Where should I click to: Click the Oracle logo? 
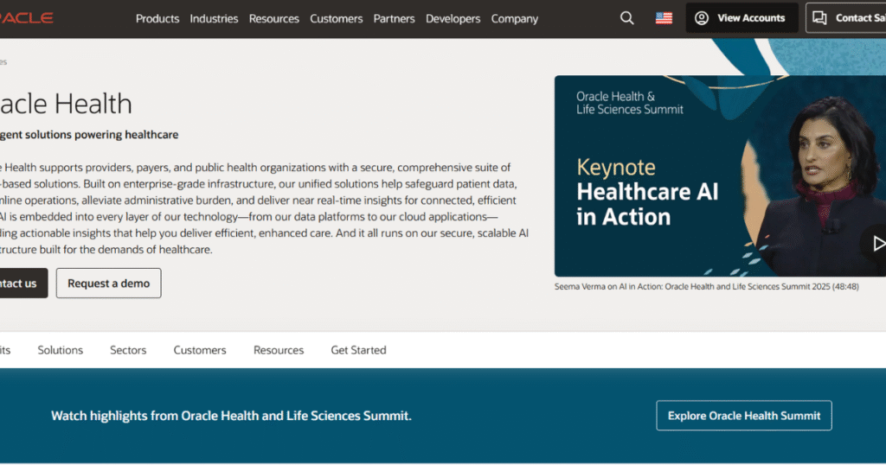[28, 18]
